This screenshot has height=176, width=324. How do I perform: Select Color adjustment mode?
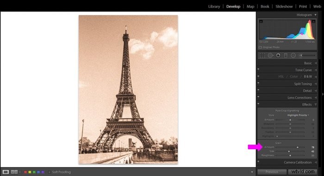[294, 76]
